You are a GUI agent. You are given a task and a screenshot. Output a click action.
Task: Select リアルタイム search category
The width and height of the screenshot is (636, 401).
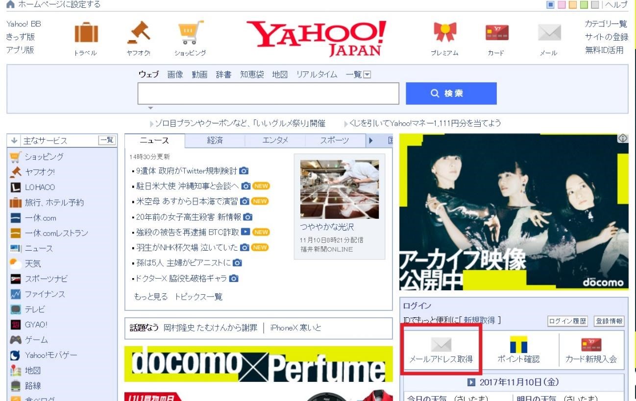[317, 74]
